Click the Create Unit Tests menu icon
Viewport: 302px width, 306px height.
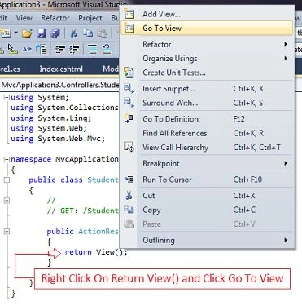tap(129, 73)
